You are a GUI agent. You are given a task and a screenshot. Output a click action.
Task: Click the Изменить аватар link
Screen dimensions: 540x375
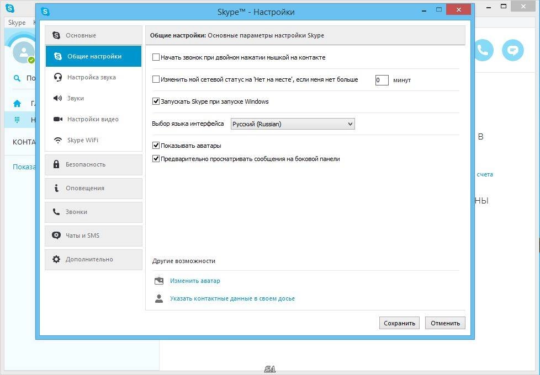coord(195,281)
